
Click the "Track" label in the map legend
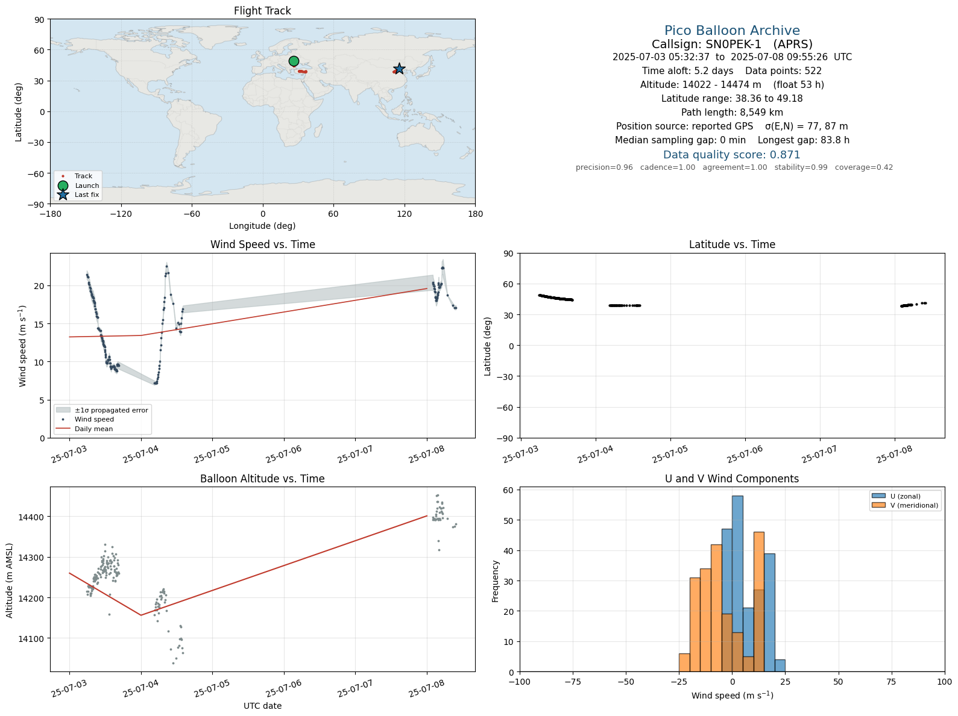pos(84,176)
